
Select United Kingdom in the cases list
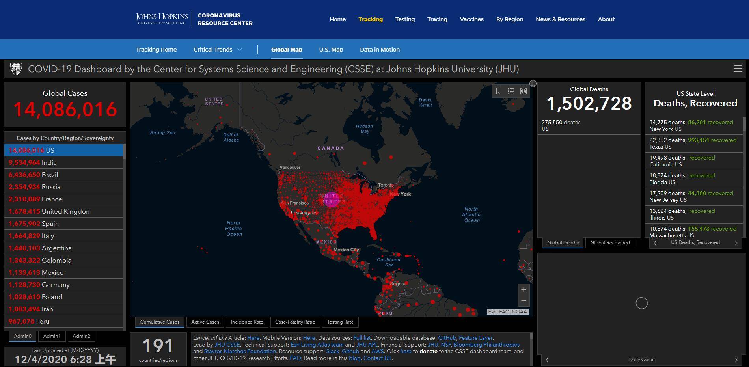[x=63, y=211]
